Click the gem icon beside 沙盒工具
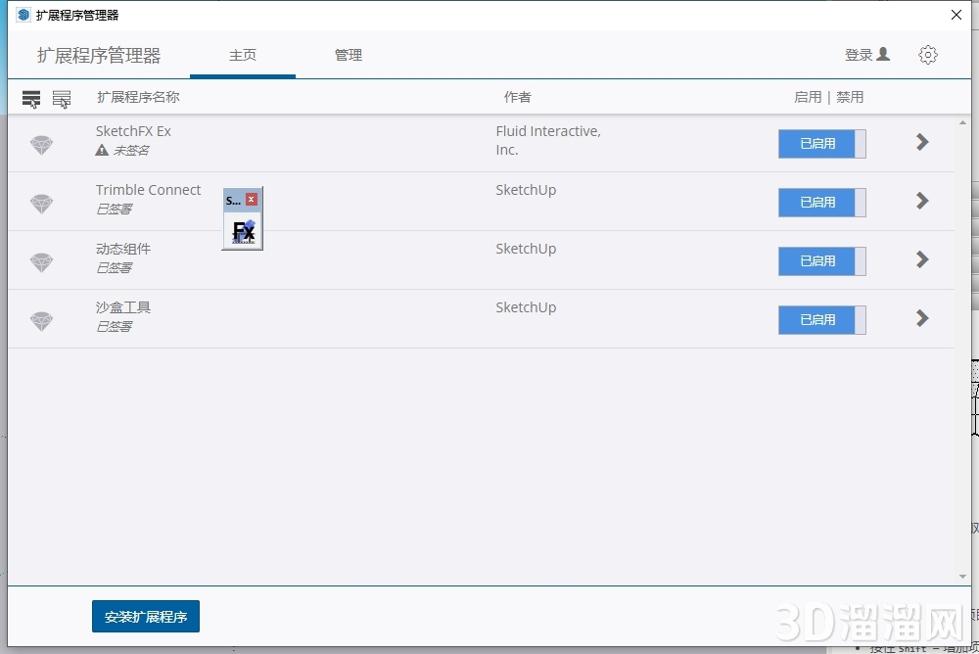The image size is (979, 654). point(42,321)
